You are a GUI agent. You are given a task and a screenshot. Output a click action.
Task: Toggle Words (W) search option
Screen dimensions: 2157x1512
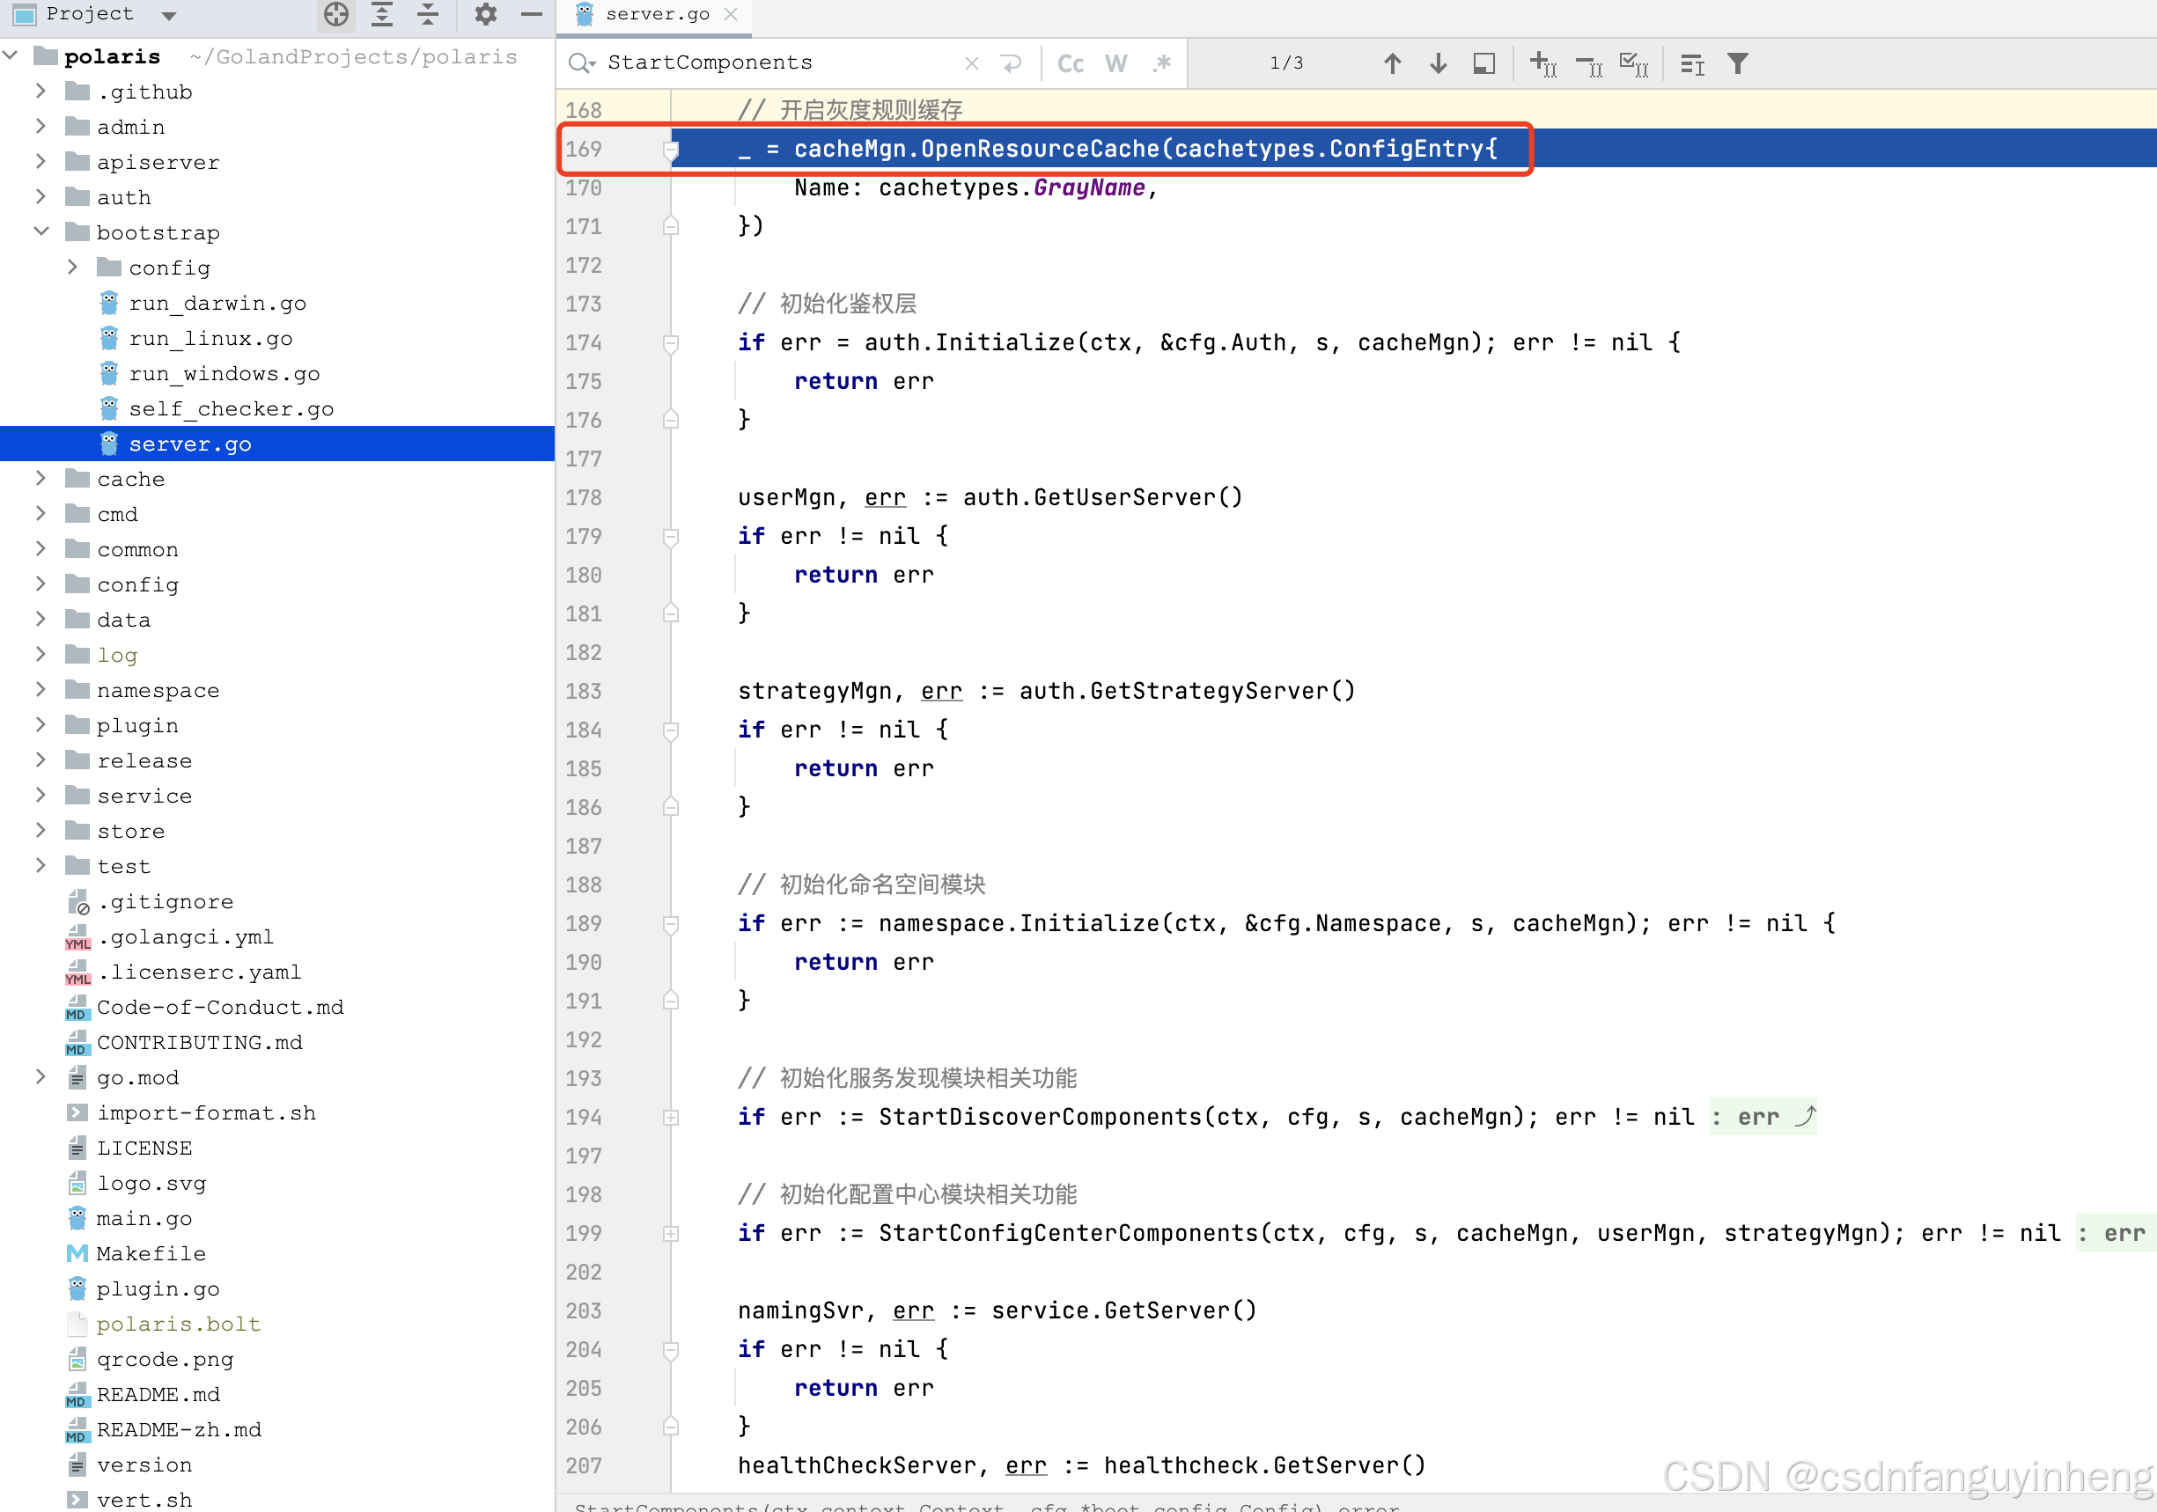[x=1115, y=62]
